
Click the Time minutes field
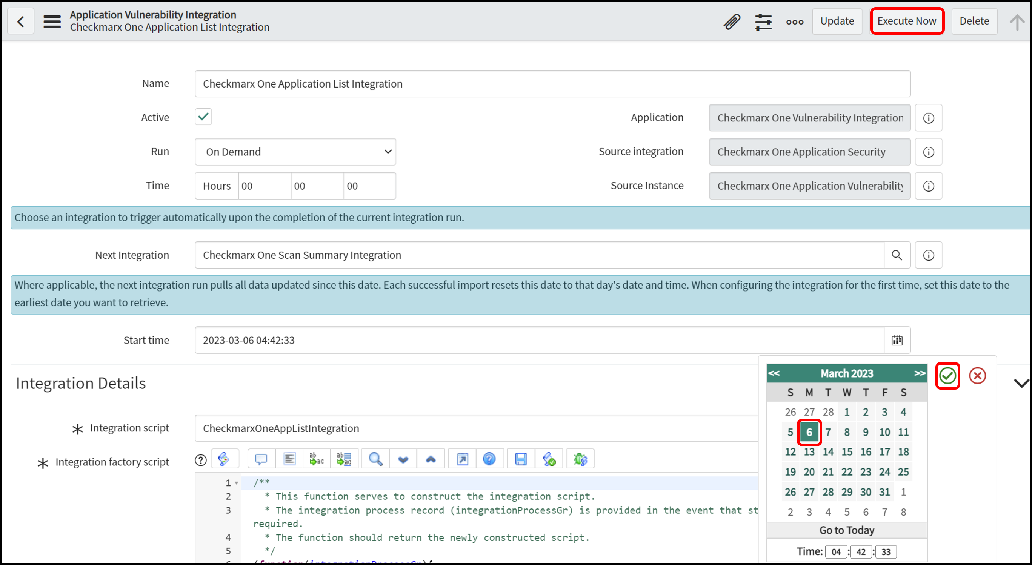coord(317,186)
